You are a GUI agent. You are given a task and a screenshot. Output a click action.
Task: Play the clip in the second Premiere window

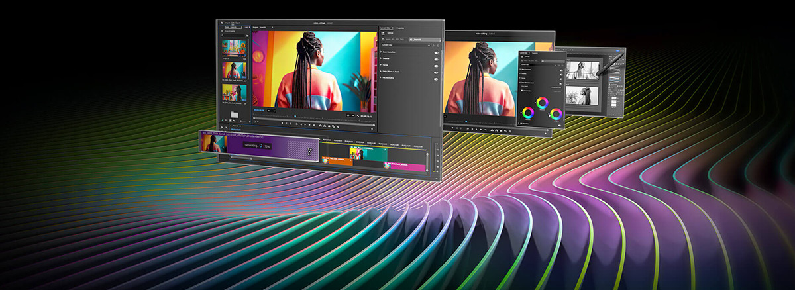476,129
